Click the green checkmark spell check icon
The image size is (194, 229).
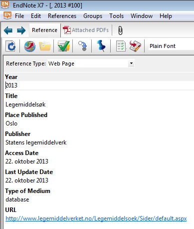(x=64, y=46)
